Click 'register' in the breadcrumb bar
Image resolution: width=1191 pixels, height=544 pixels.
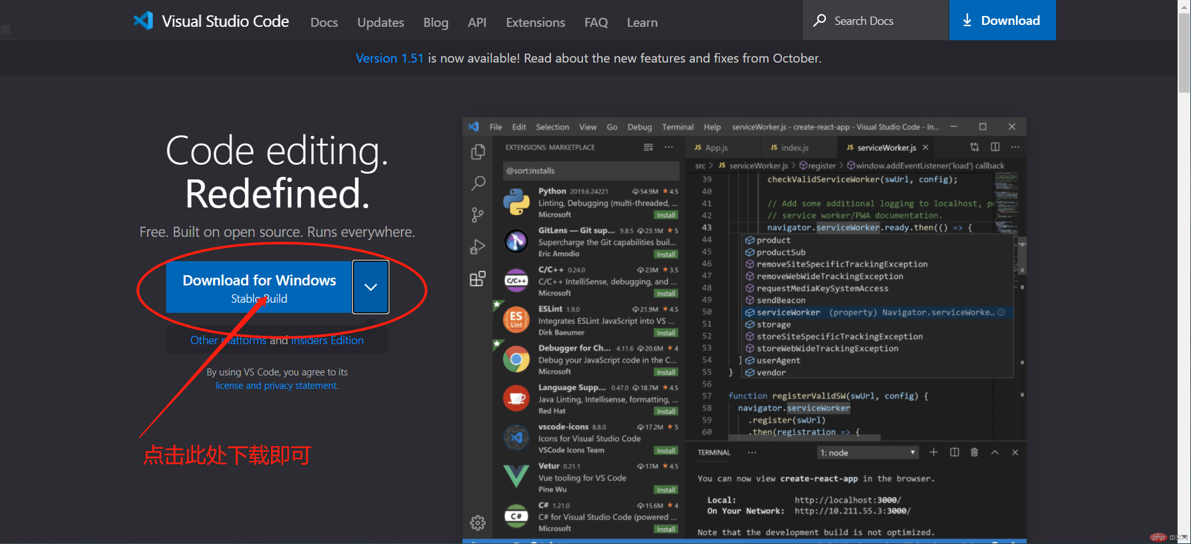click(x=821, y=165)
